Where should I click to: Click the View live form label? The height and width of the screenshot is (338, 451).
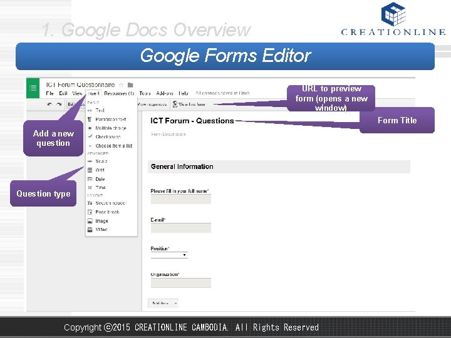192,105
